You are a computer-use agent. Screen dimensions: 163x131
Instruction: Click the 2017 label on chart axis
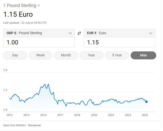pyautogui.click(x=60, y=115)
